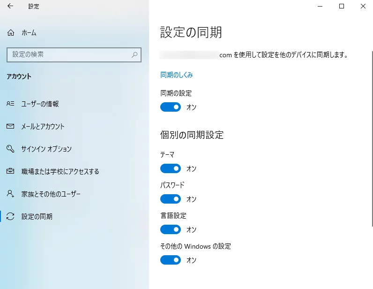Click the search magnifier icon
The width and height of the screenshot is (373, 289).
click(134, 55)
